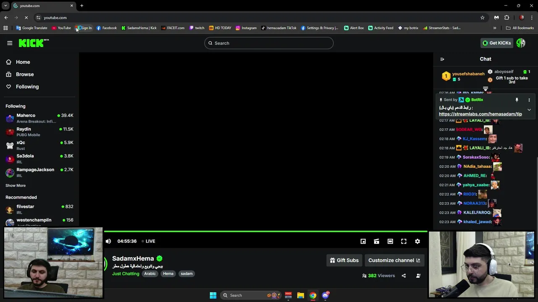The image size is (538, 302).
Task: Share the SadamxHema stream
Action: pyautogui.click(x=404, y=276)
